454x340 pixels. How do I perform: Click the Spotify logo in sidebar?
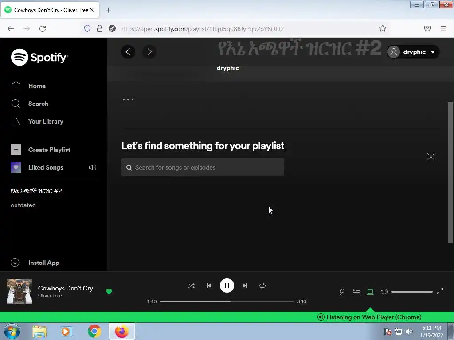39,57
